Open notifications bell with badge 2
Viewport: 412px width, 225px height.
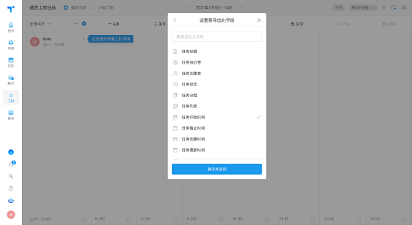click(x=11, y=164)
